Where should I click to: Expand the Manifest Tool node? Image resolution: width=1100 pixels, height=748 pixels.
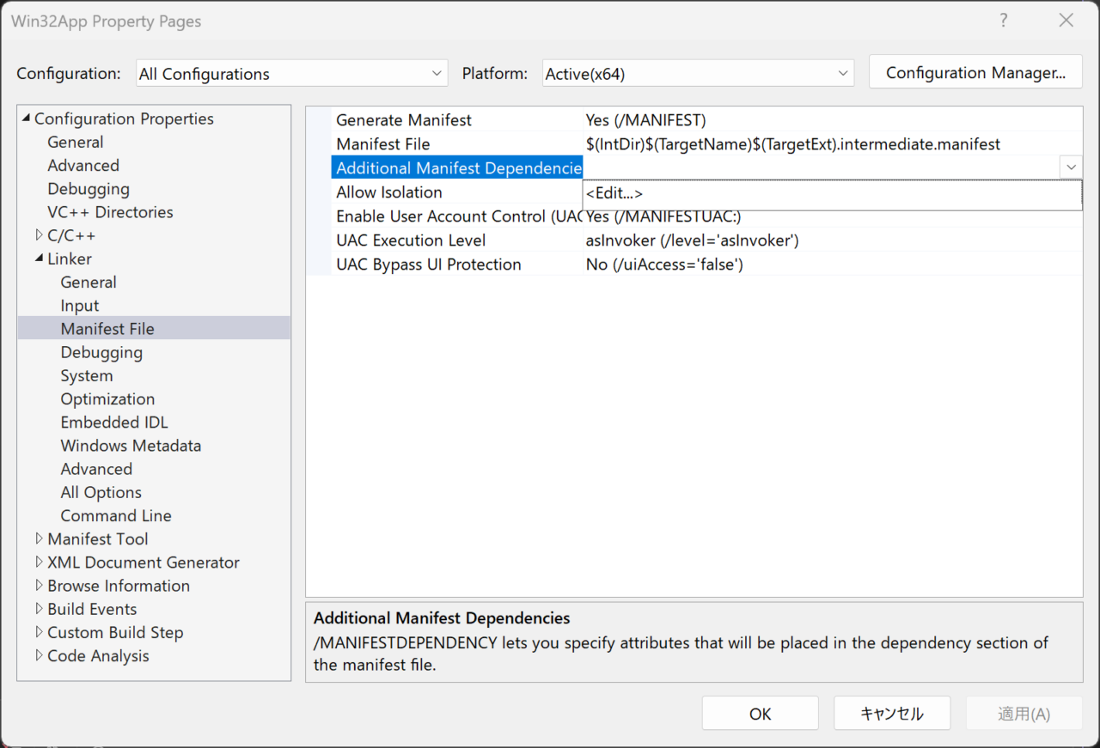(39, 539)
